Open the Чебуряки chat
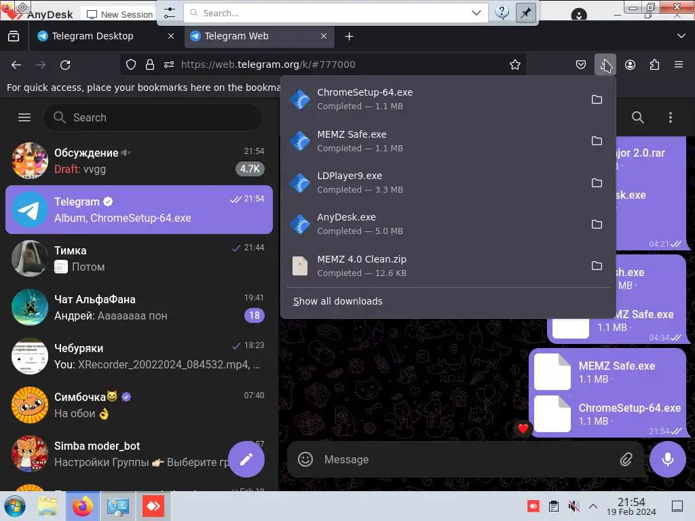Image resolution: width=695 pixels, height=521 pixels. pos(138,356)
